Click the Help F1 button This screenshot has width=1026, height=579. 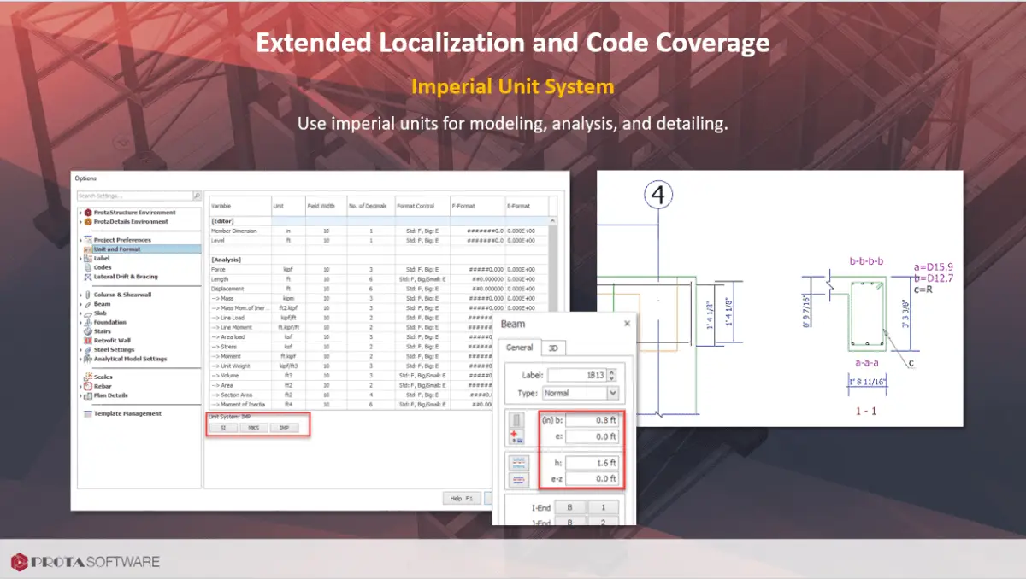462,498
